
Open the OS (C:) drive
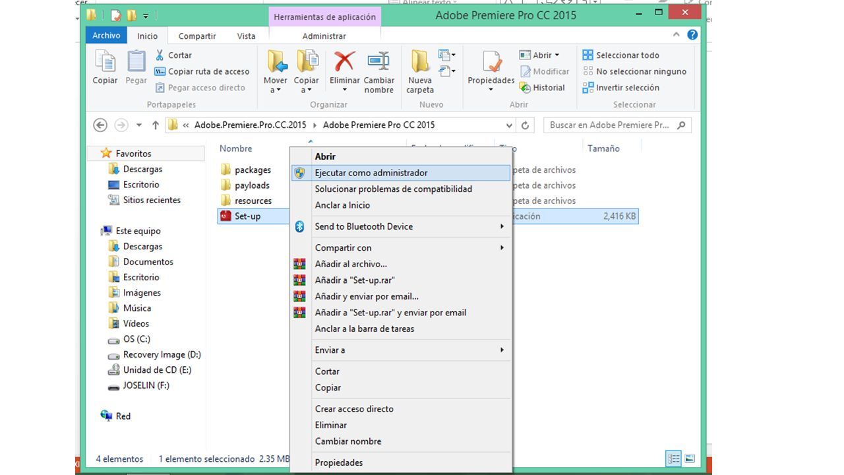pos(136,339)
